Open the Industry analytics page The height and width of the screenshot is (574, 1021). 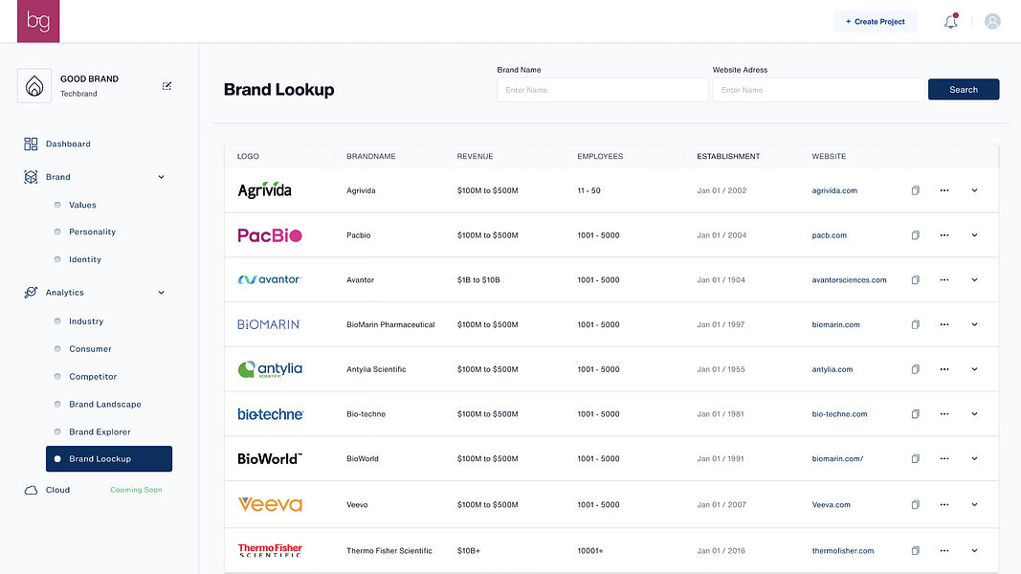coord(86,321)
